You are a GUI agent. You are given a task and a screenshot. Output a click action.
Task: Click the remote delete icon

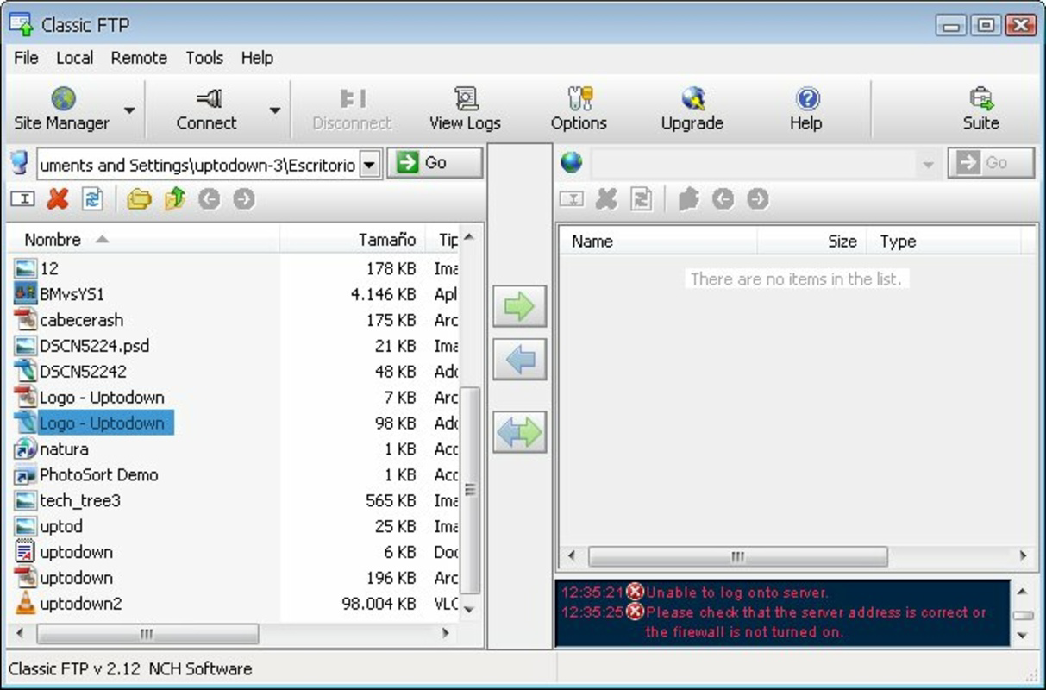tap(606, 199)
